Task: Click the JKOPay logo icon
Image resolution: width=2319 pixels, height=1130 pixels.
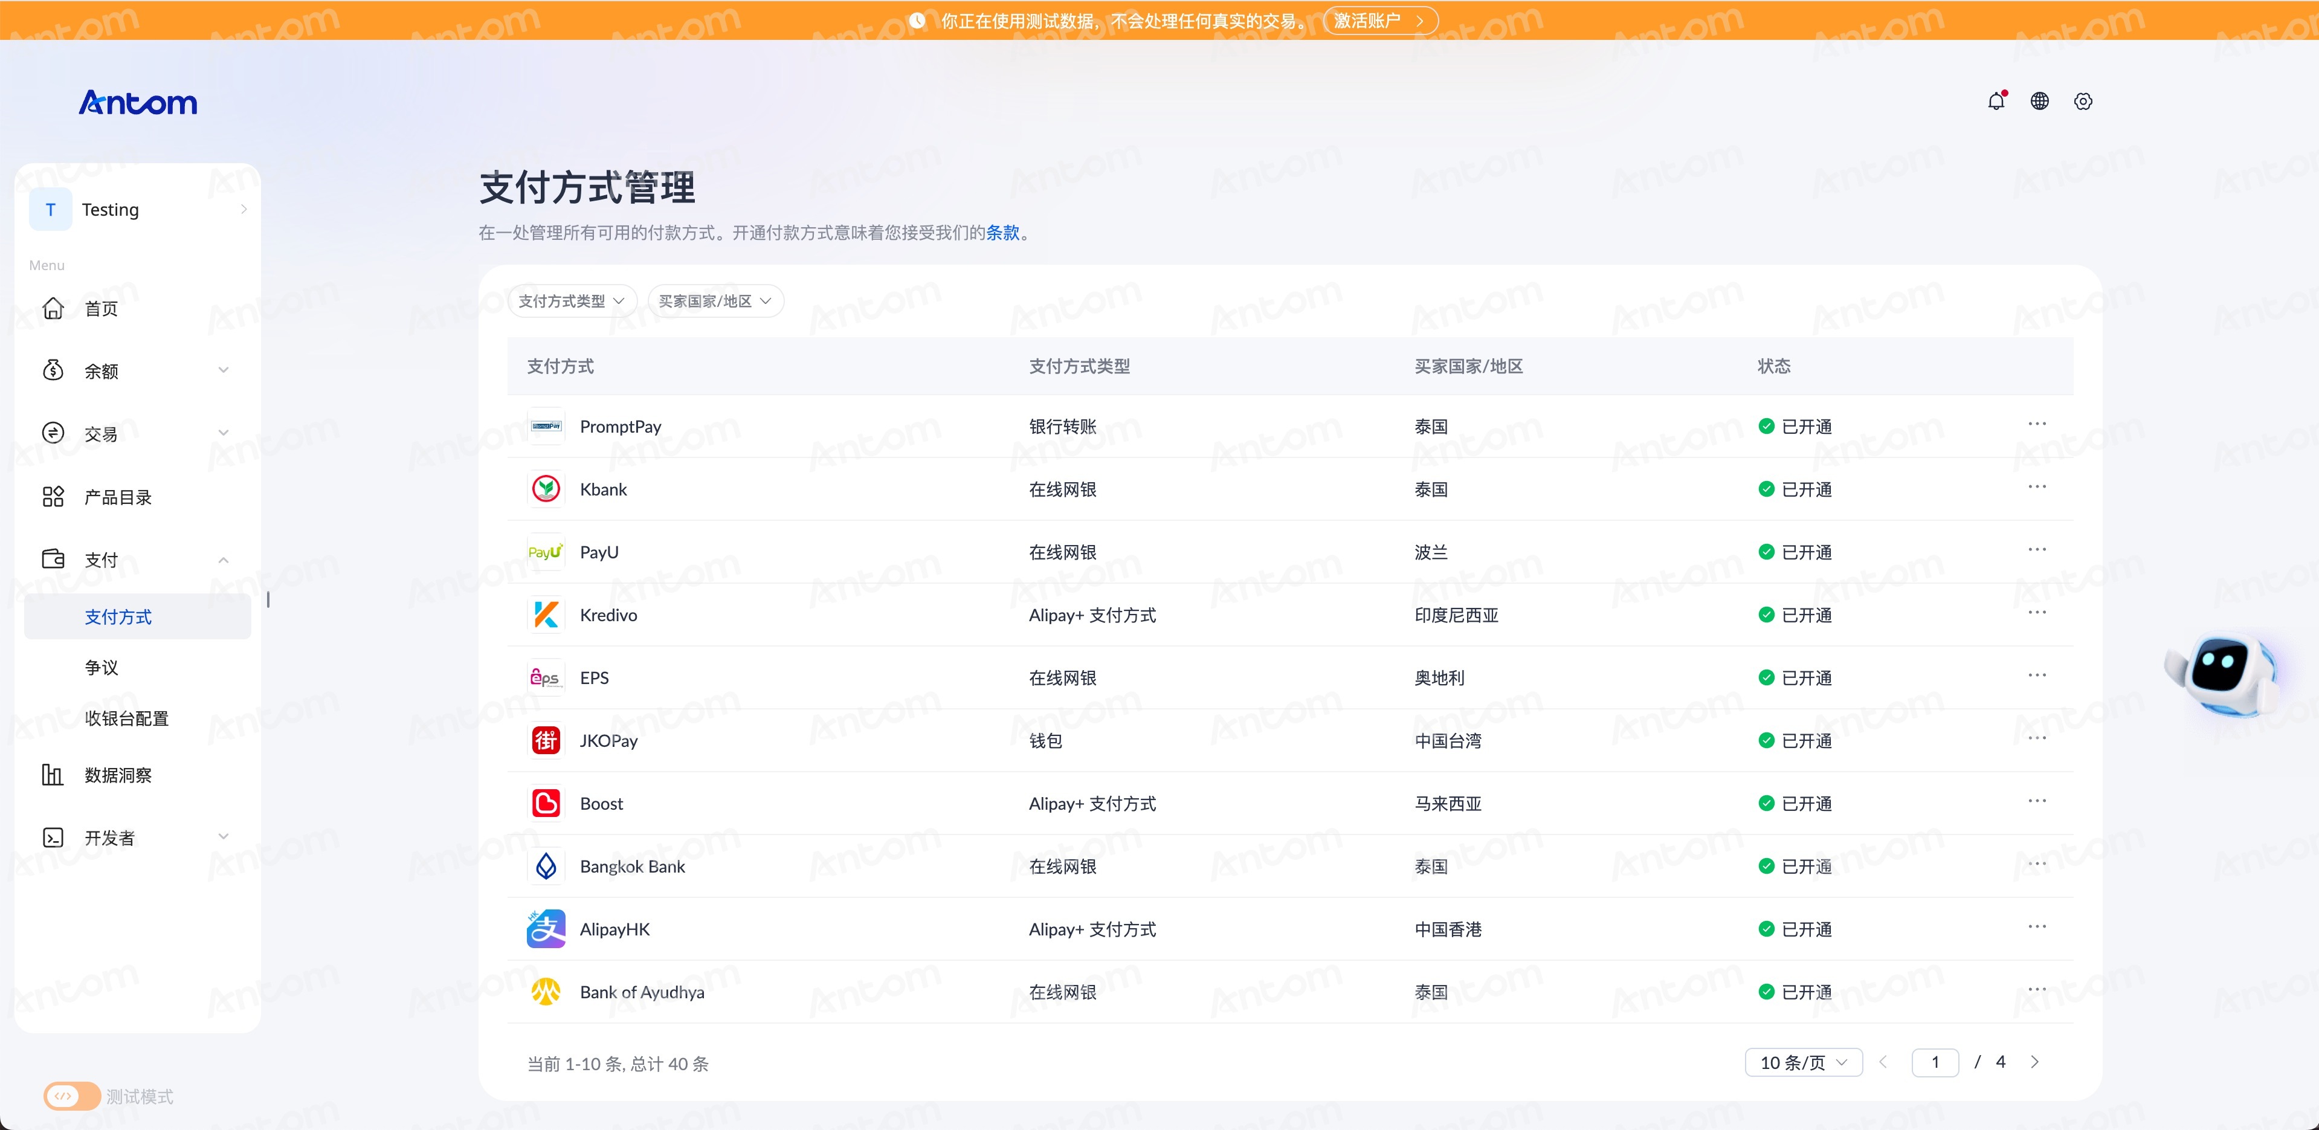Action: [546, 741]
